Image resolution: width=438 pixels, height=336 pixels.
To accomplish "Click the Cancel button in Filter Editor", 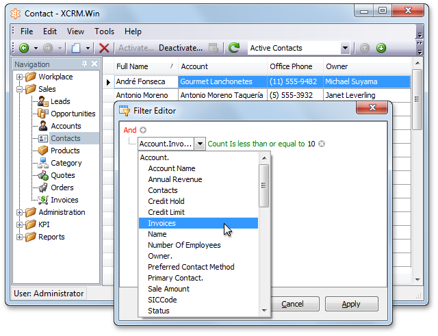I will pos(292,304).
